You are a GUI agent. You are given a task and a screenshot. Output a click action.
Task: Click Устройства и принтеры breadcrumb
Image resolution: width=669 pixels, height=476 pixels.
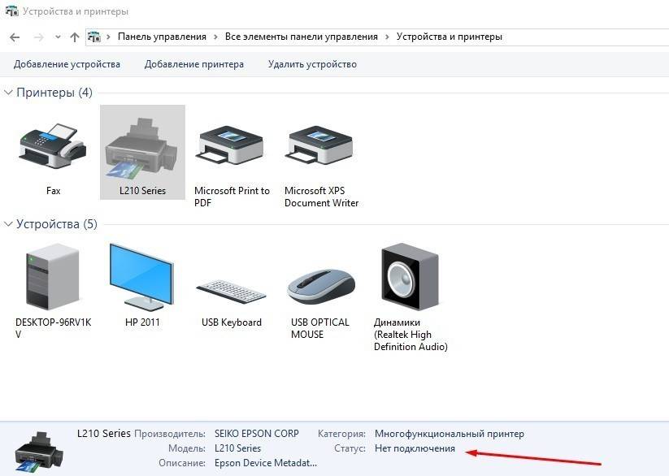pos(450,37)
